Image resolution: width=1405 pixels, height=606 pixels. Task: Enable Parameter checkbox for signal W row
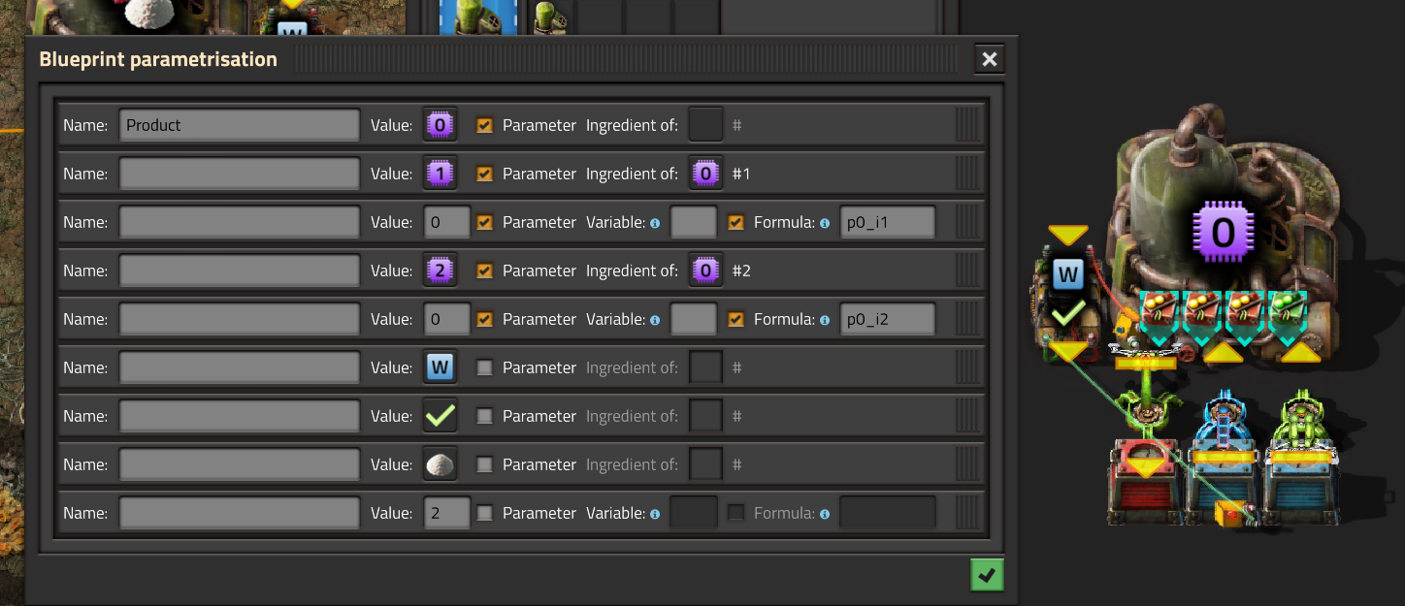point(485,367)
